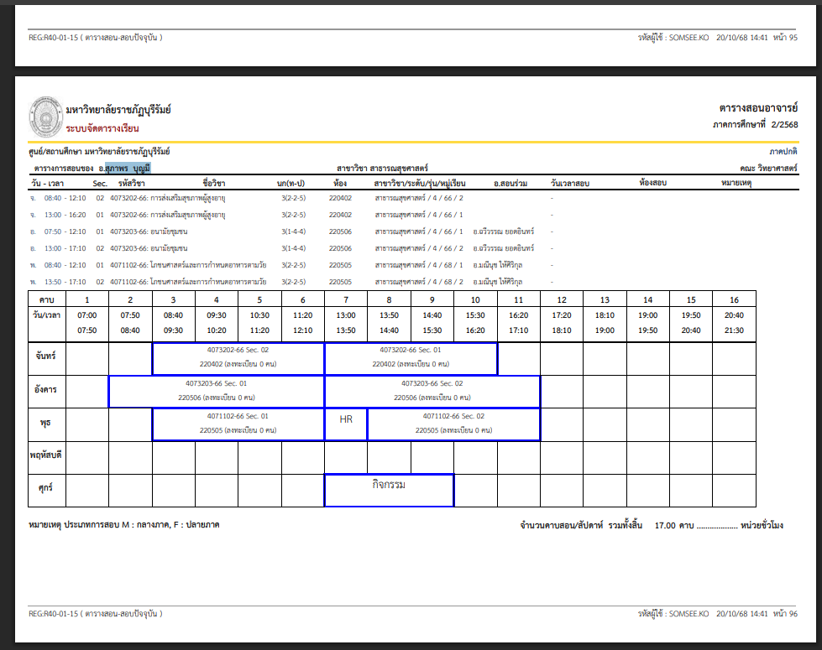Click the สาขาวิชา สาธารณสุขศาสตร์ header text
Screen dimensions: 822x650
click(382, 168)
